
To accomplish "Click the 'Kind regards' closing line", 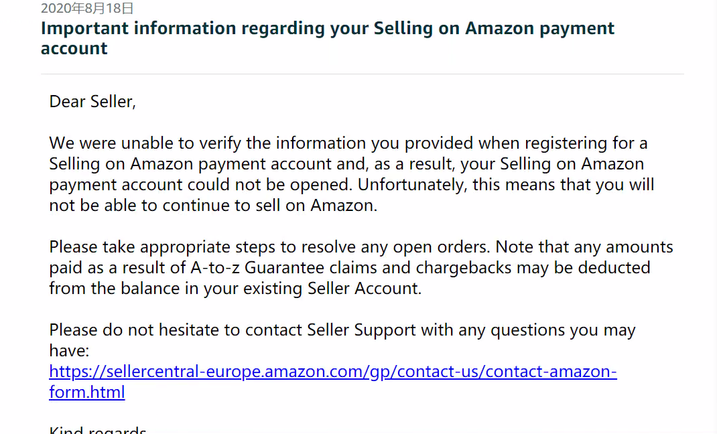I will coord(97,429).
